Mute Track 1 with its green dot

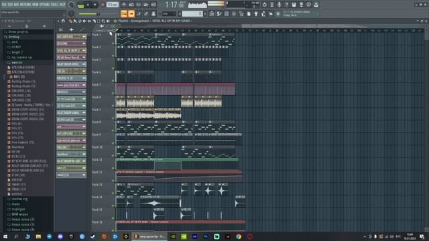tap(113, 43)
